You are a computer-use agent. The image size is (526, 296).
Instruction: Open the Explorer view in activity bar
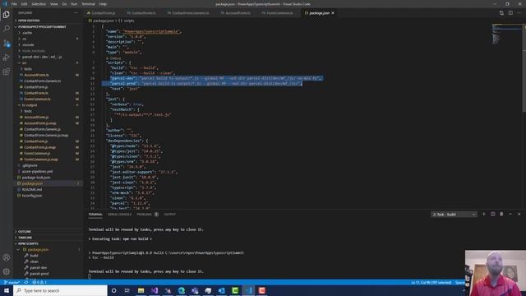(x=7, y=15)
